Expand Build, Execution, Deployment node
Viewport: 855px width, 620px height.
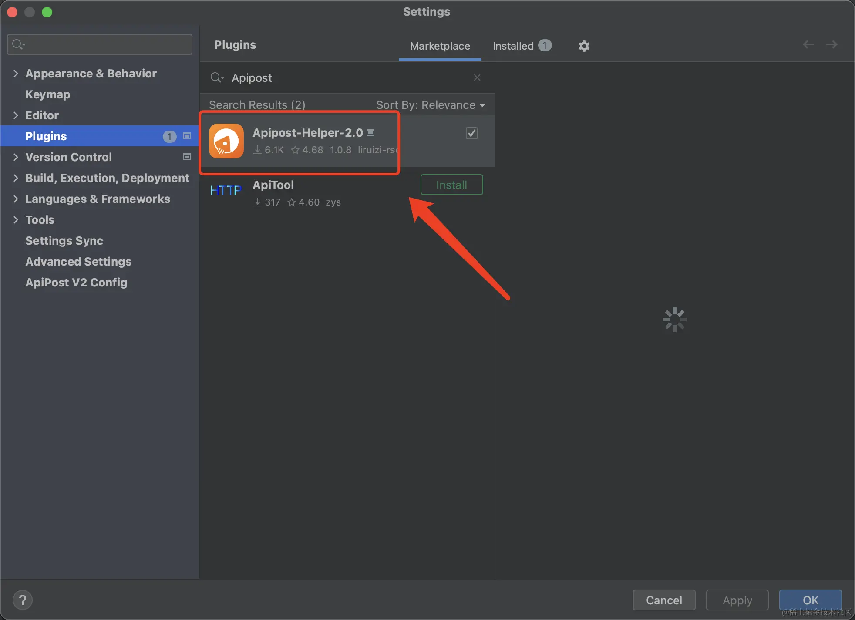pyautogui.click(x=16, y=178)
